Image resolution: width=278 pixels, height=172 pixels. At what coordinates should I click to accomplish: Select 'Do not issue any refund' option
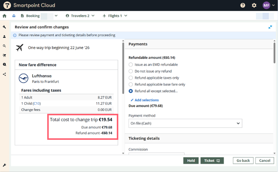point(131,71)
